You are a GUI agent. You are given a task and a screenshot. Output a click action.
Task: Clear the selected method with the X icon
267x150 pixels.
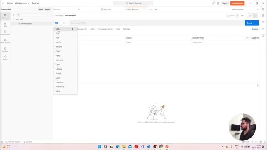click(64, 23)
